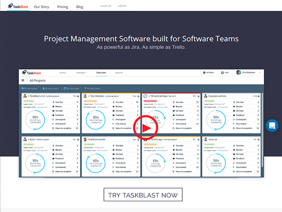Click the avatar on the Internal project card
Image resolution: width=282 pixels, height=212 pixels.
[205, 139]
